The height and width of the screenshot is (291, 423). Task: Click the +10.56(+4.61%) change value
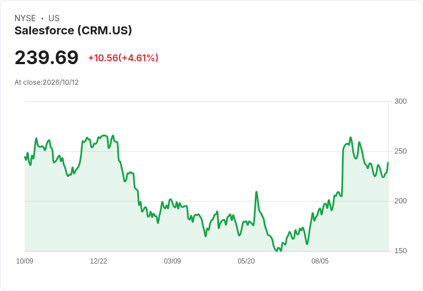point(124,58)
